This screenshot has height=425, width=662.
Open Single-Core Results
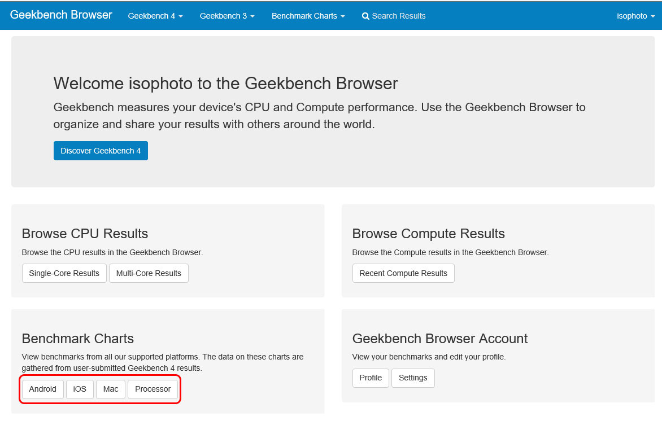click(x=64, y=273)
